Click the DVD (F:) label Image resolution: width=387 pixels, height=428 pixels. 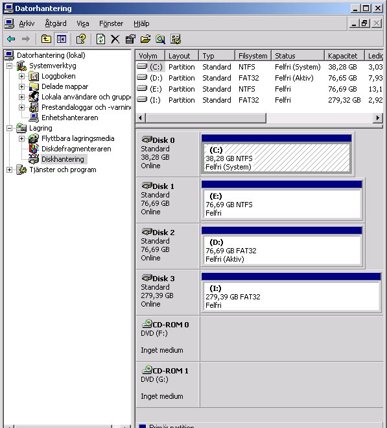coord(154,333)
